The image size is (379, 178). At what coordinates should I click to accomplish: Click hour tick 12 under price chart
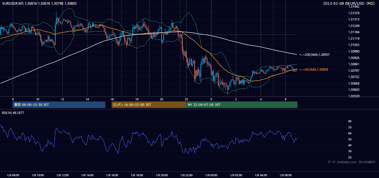click(x=62, y=99)
